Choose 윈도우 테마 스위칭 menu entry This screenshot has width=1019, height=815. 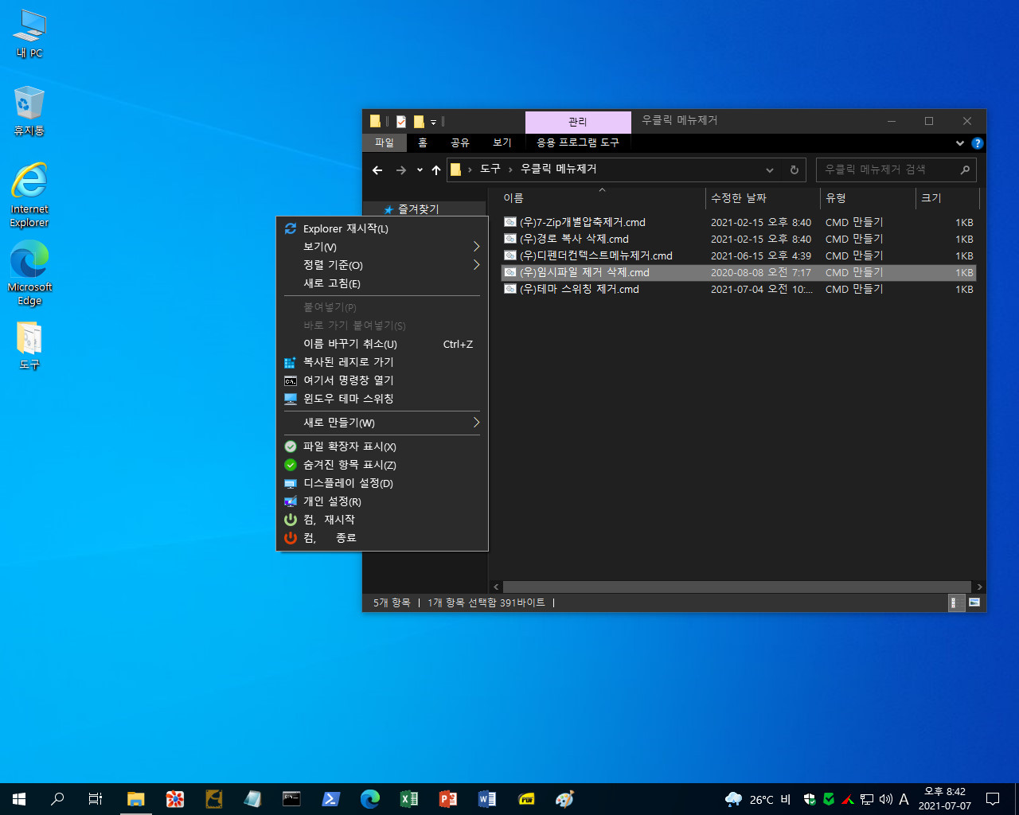click(x=382, y=399)
